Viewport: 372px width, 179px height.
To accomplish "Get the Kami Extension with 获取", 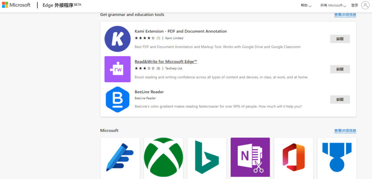I will tap(340, 39).
